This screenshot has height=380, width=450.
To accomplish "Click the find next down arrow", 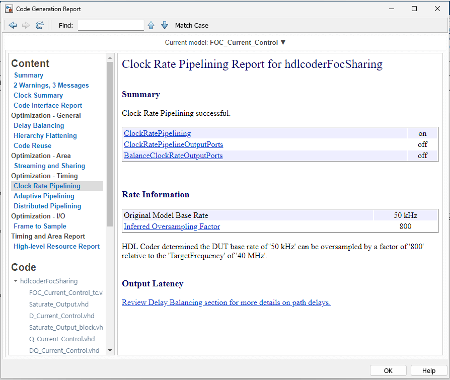I will point(165,25).
